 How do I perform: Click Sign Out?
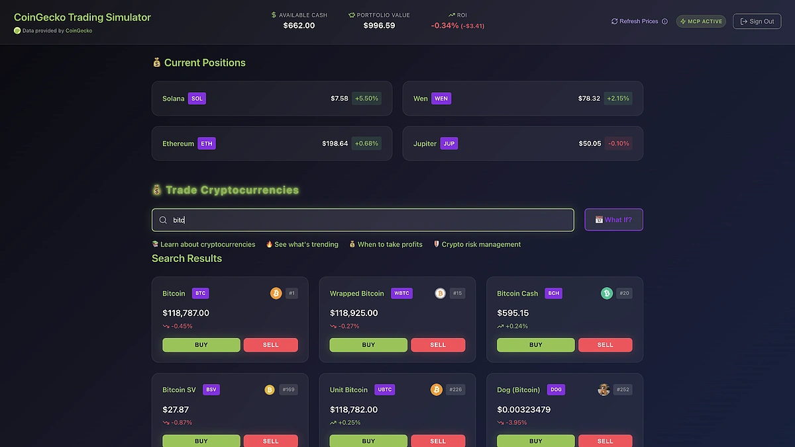click(757, 20)
